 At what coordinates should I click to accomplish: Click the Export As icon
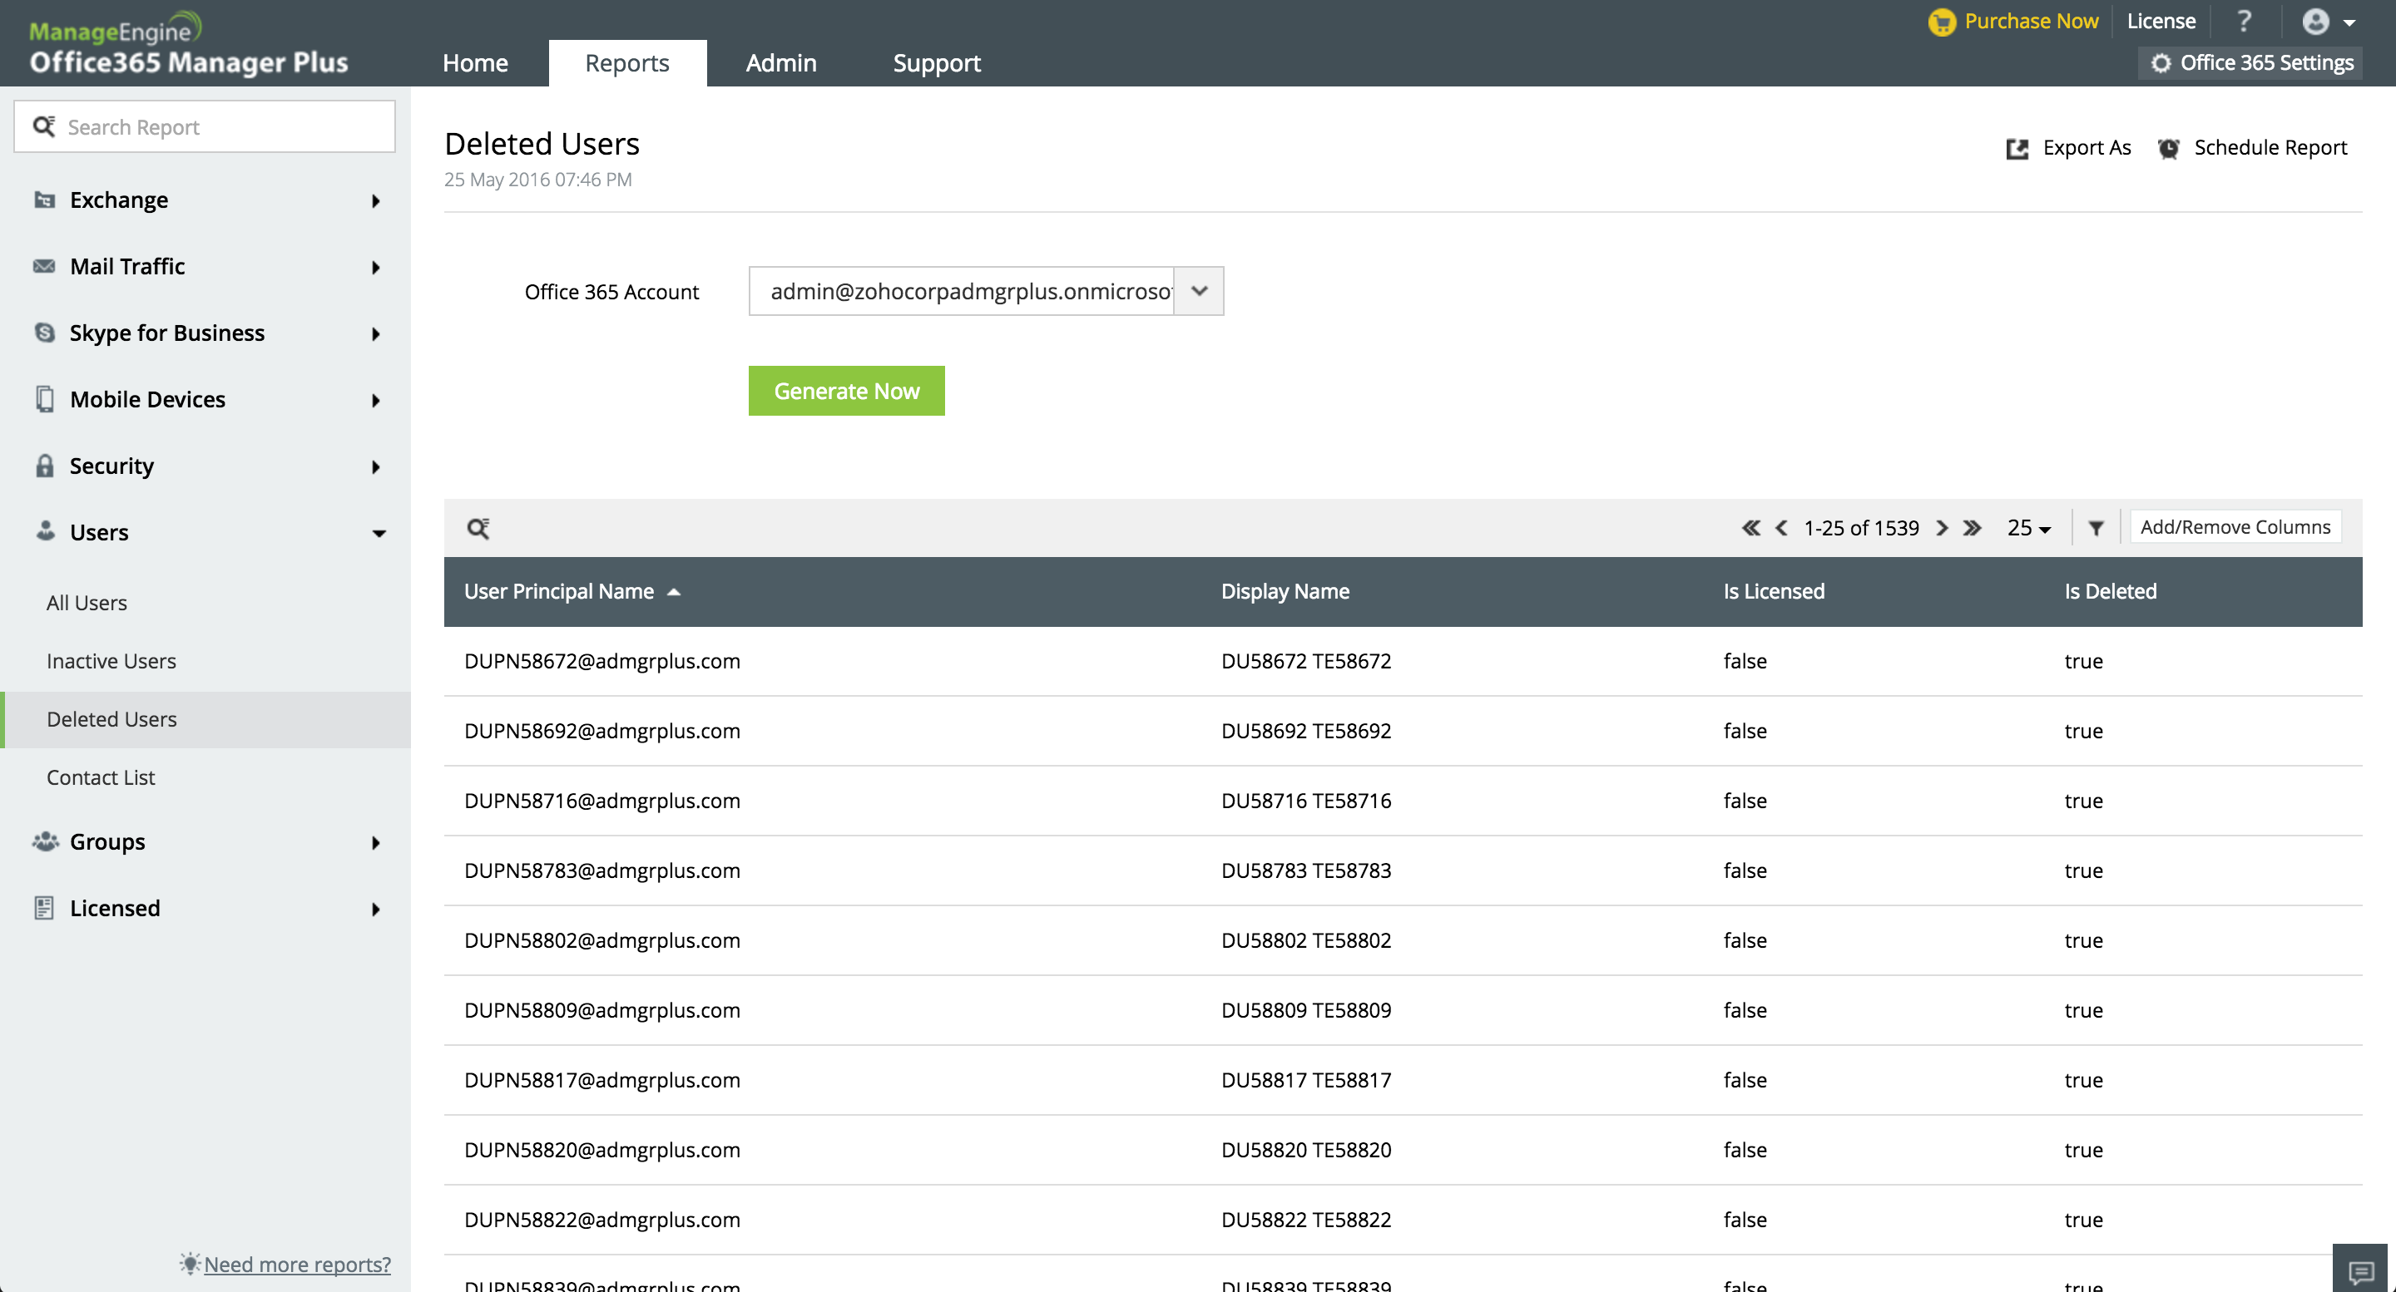click(x=2017, y=149)
